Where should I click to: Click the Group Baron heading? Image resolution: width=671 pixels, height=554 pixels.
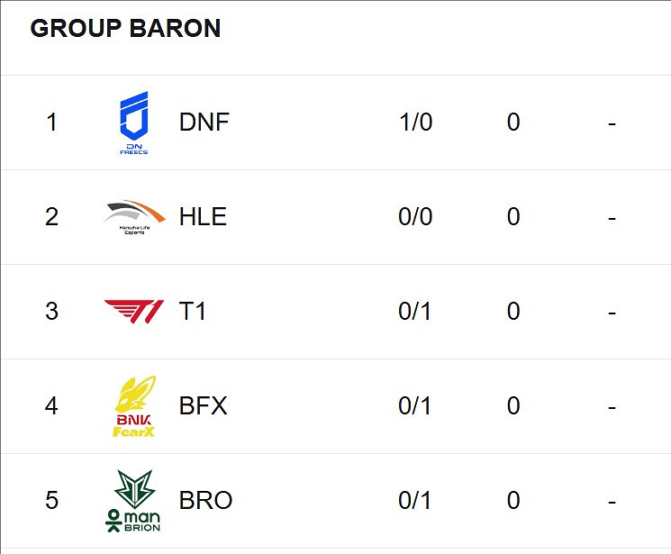click(x=125, y=28)
